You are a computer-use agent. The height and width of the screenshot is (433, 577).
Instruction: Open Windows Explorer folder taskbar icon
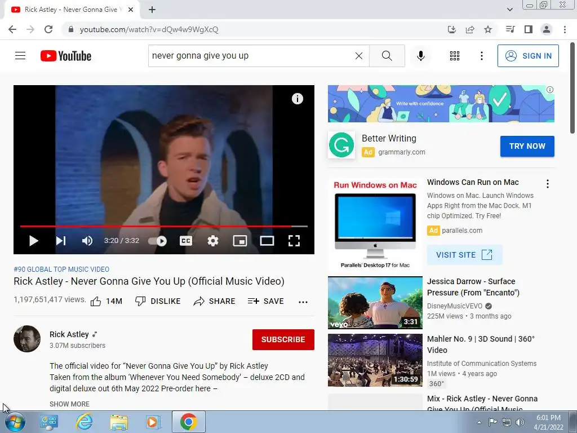pyautogui.click(x=119, y=422)
